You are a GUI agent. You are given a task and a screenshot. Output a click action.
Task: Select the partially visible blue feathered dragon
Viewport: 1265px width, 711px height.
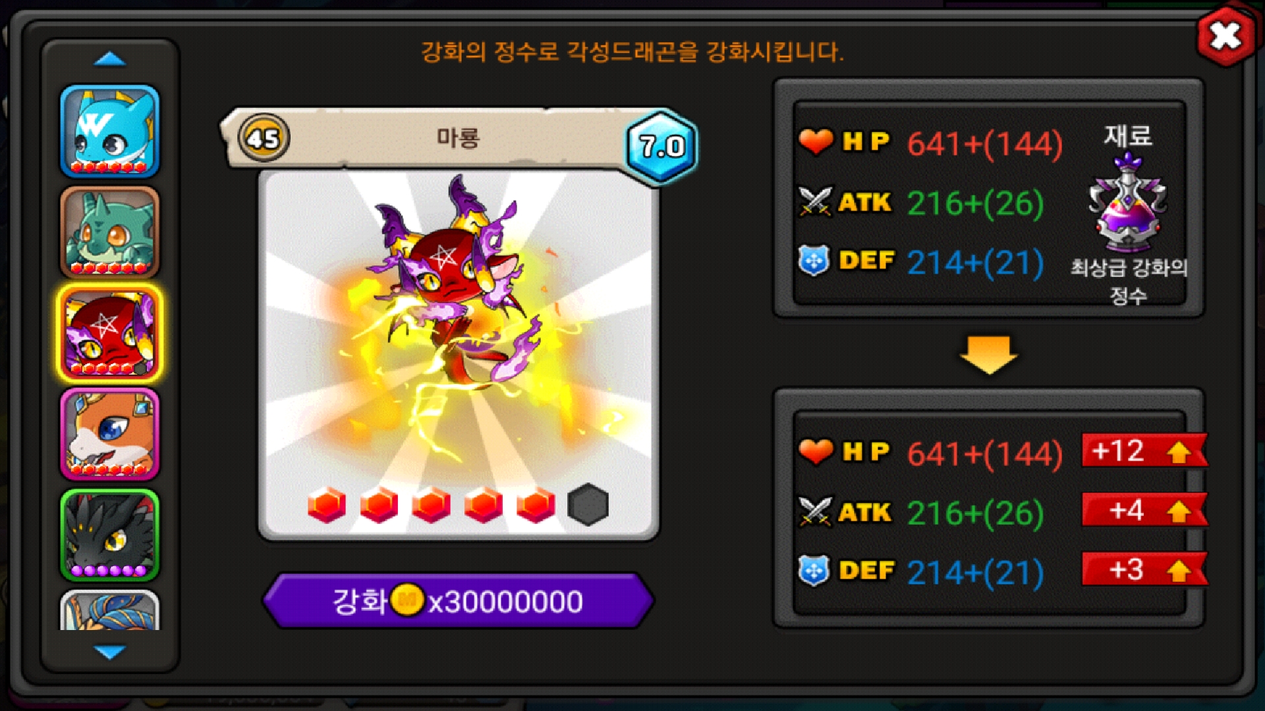coord(110,610)
